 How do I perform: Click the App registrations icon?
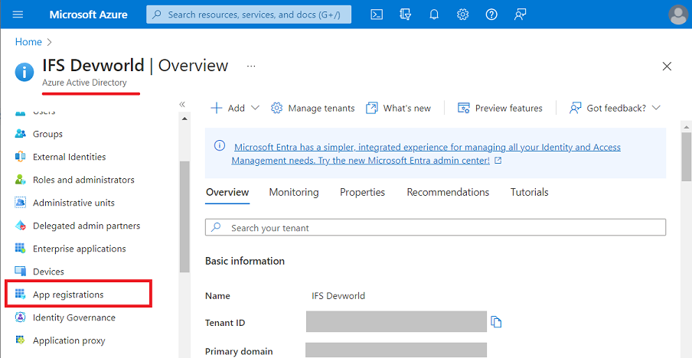tap(21, 295)
